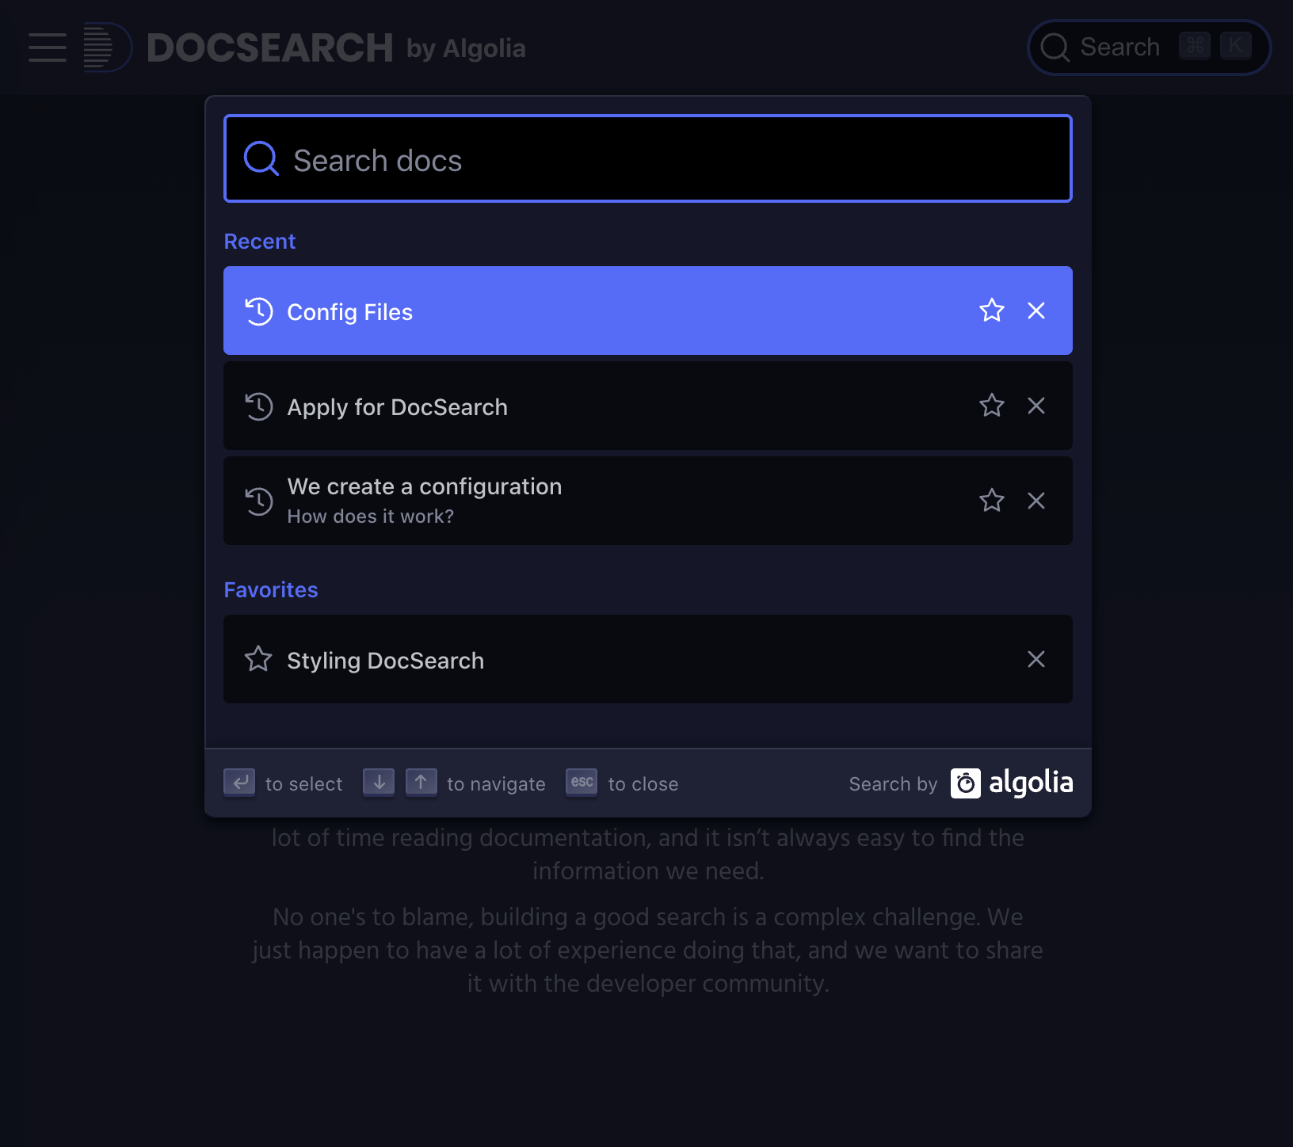Click the Command key hint in header
This screenshot has width=1293, height=1147.
1195,46
